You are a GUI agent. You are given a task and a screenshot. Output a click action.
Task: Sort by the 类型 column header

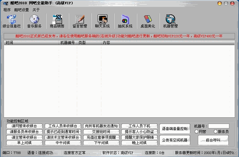[x=89, y=43]
